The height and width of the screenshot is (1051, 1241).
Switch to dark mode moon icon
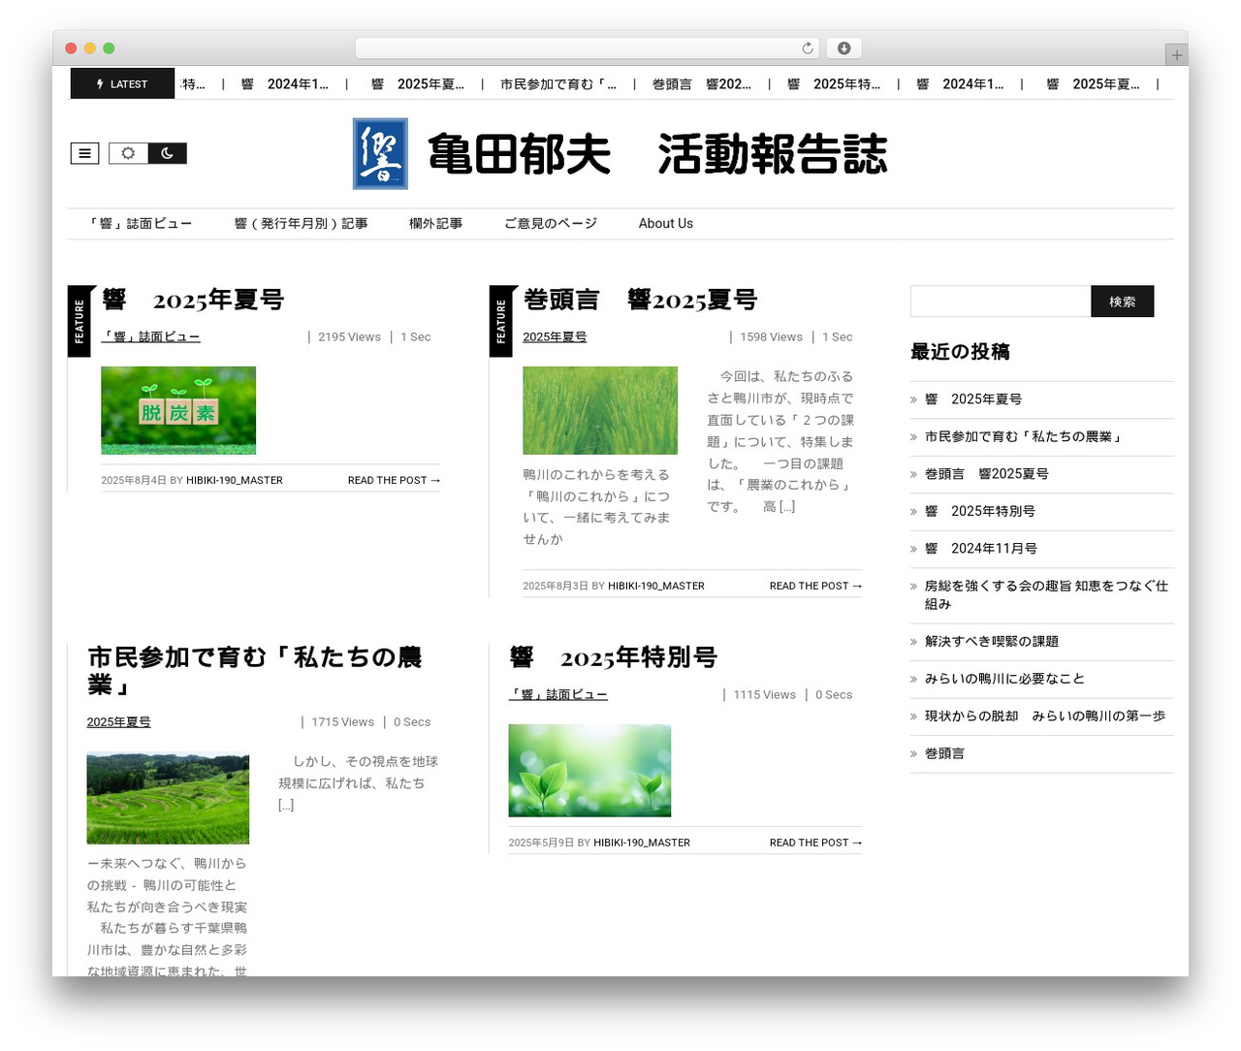167,153
